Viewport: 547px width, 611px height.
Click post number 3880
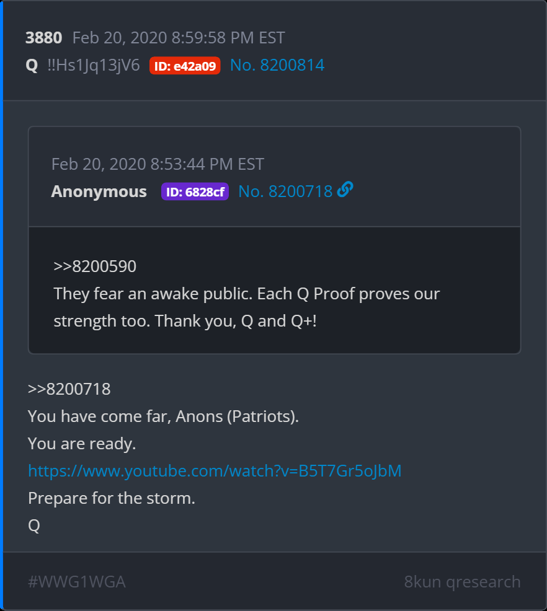(x=43, y=38)
